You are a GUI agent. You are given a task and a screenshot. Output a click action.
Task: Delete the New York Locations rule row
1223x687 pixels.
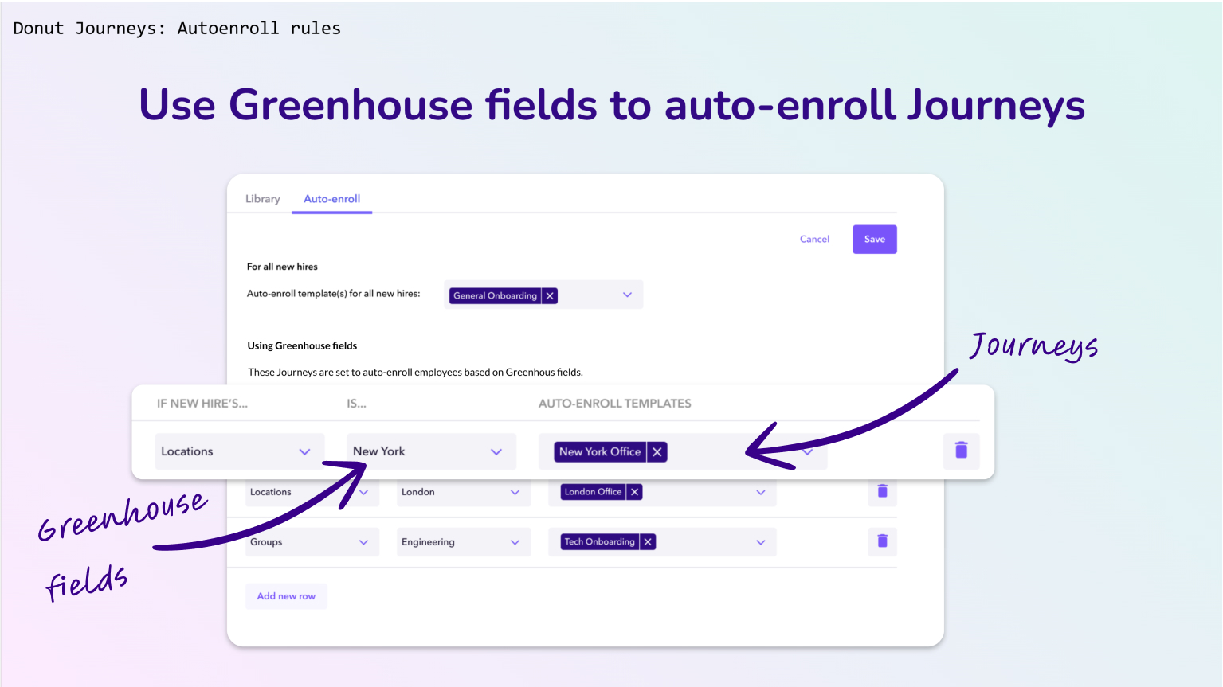point(961,451)
